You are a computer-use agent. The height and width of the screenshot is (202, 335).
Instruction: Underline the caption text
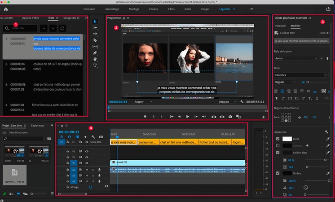coord(317,98)
